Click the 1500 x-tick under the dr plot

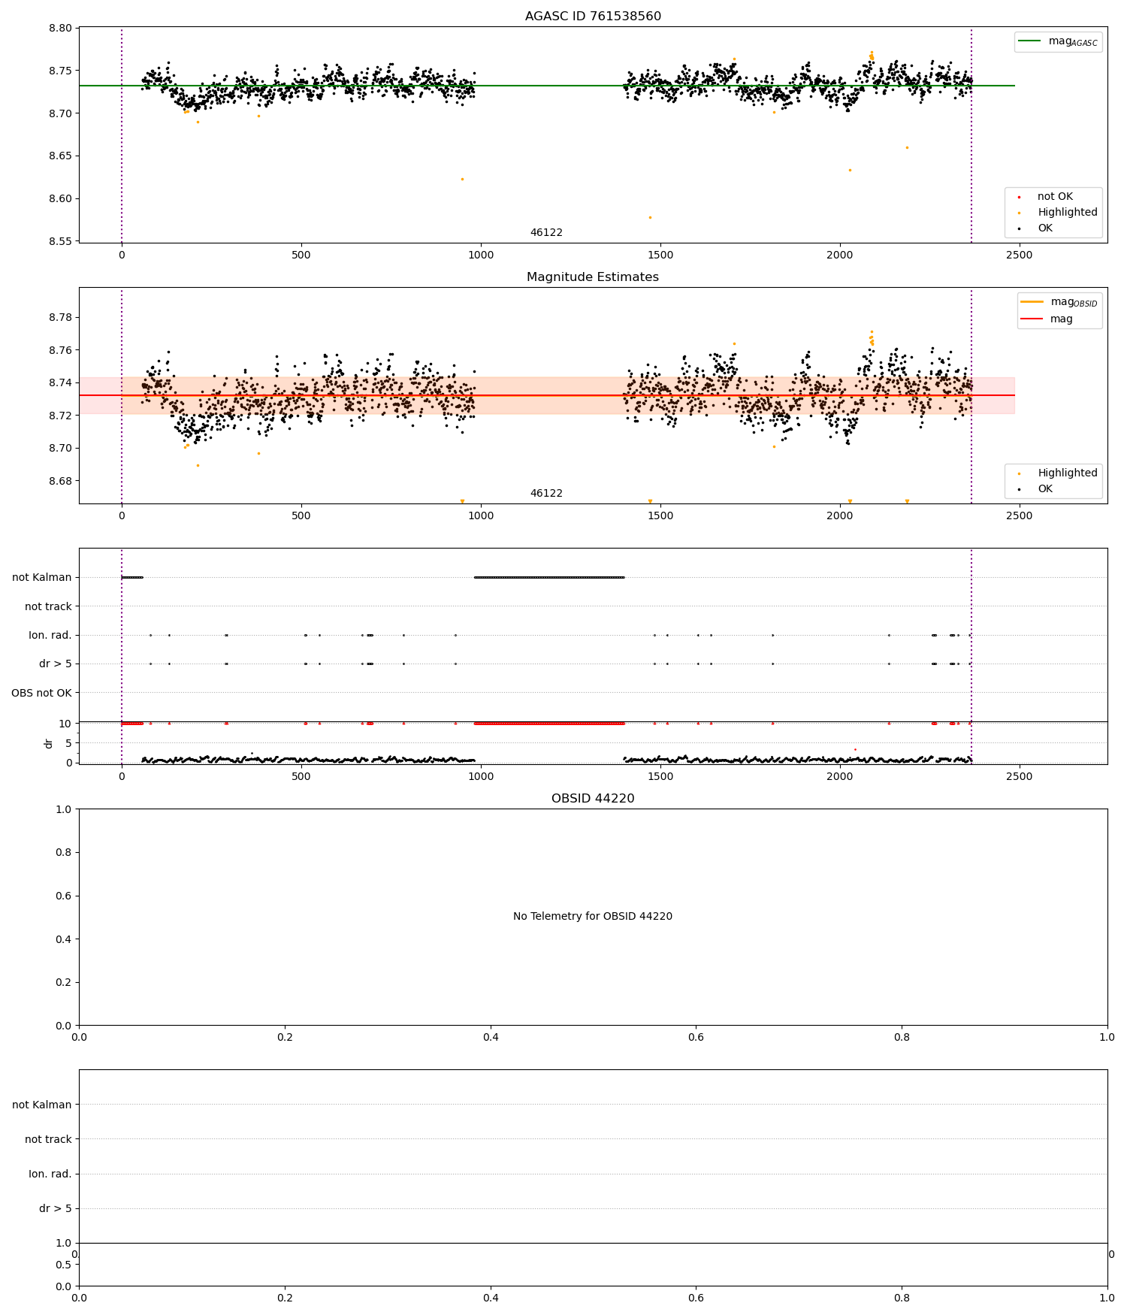(x=660, y=776)
